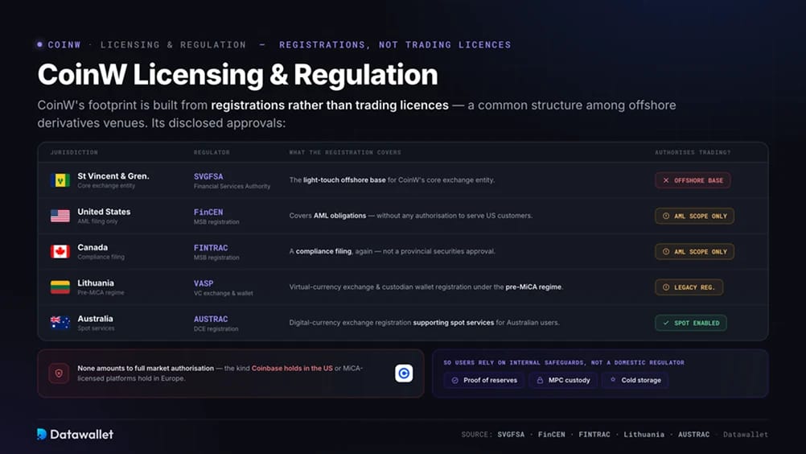Click 'WHAT THE REGISTRATION COVERS' column header
Screen dimensions: 806x454
[x=345, y=152]
